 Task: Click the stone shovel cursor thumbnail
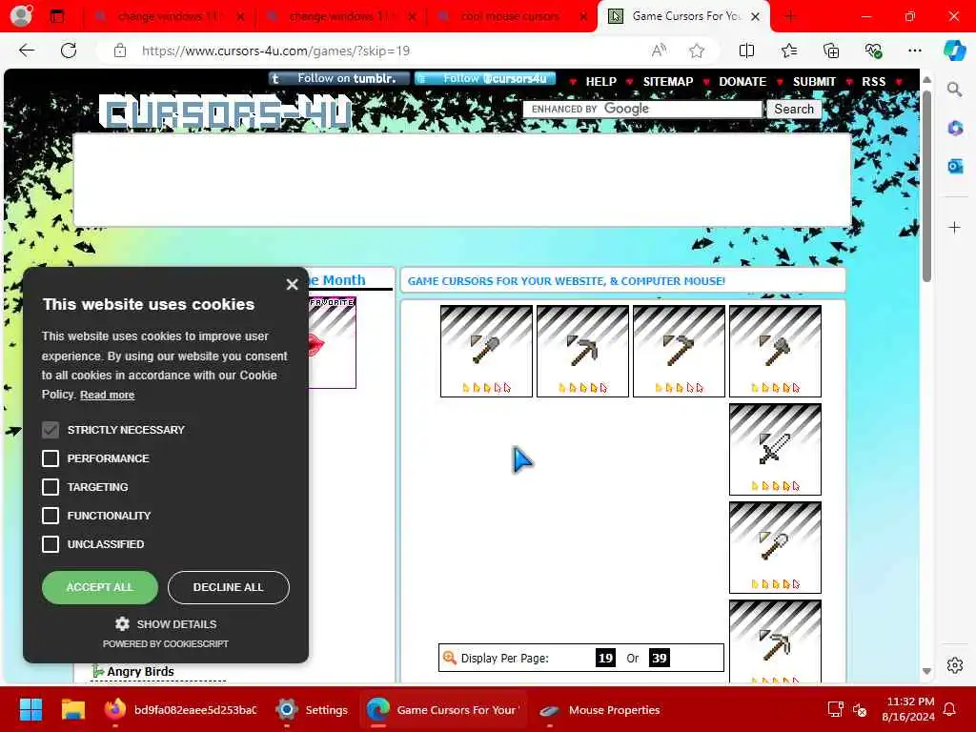[486, 351]
